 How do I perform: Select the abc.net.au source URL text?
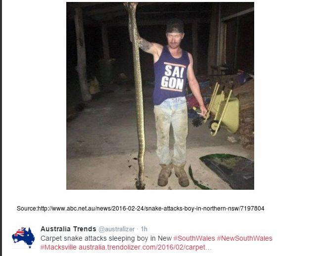[x=151, y=209]
